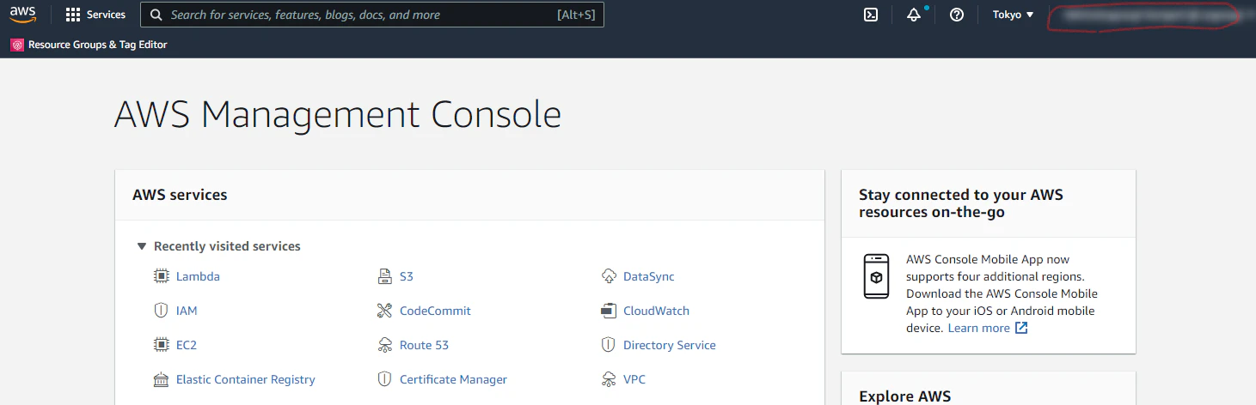Click the AWS Management Console title
Image resolution: width=1256 pixels, height=405 pixels.
338,115
